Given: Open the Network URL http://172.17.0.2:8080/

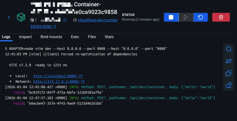Looking at the screenshot, I should tap(56, 81).
